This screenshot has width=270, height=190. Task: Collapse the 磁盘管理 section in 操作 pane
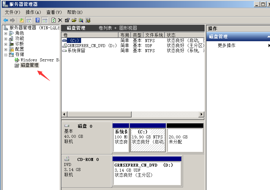pos(268,36)
